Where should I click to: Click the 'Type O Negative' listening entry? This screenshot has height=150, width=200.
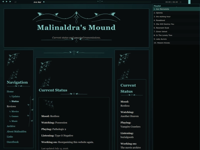point(64,136)
